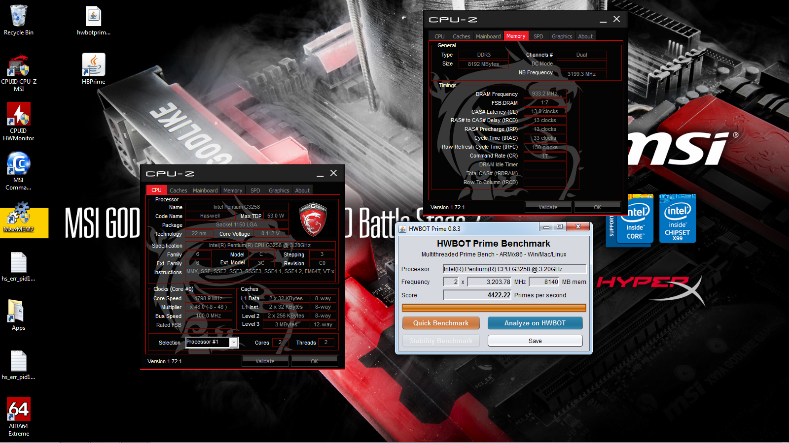This screenshot has height=443, width=789.
Task: Click the MSI dragon logo in CPU-Z
Action: pyautogui.click(x=313, y=220)
